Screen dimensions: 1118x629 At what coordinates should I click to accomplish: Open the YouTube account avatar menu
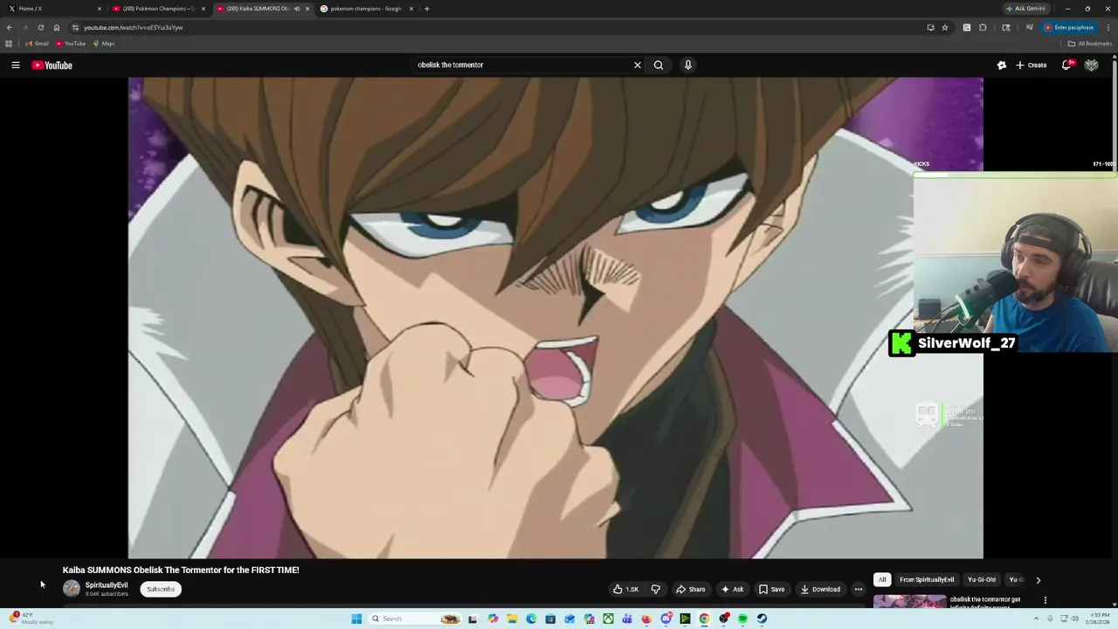click(x=1091, y=65)
